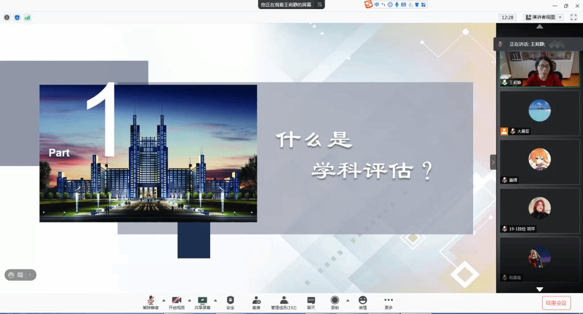Expand audio options arrow beside 解除静音
Screen dimensions: 583x314
click(x=164, y=300)
